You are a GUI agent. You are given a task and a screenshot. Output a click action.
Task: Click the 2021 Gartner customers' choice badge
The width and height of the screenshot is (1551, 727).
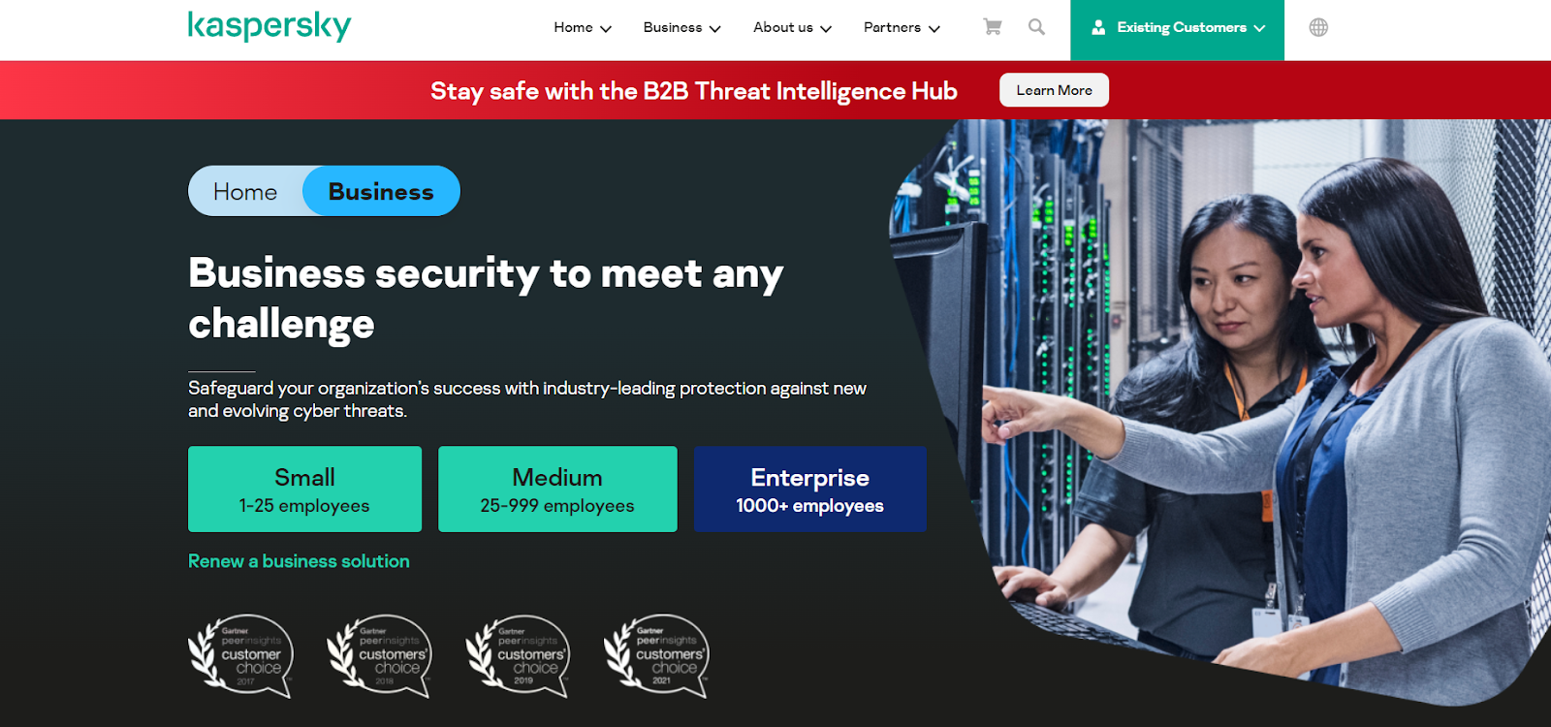656,656
